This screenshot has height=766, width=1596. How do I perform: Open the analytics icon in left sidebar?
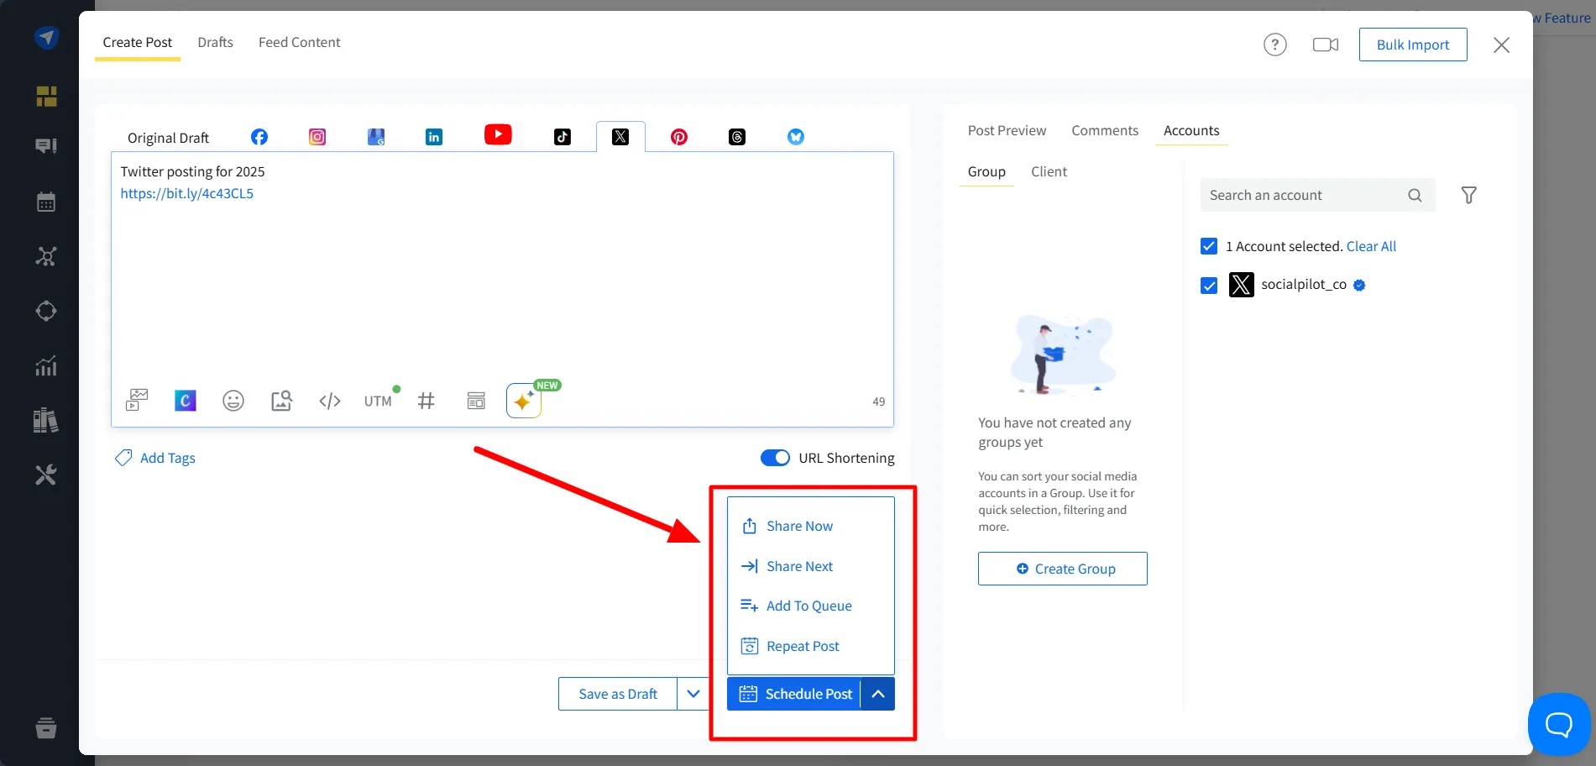pos(46,365)
